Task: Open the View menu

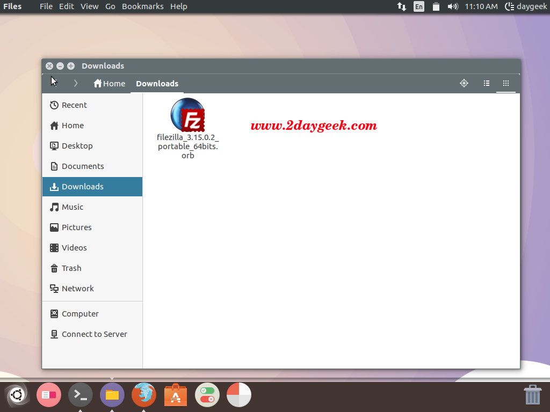Action: (90, 6)
